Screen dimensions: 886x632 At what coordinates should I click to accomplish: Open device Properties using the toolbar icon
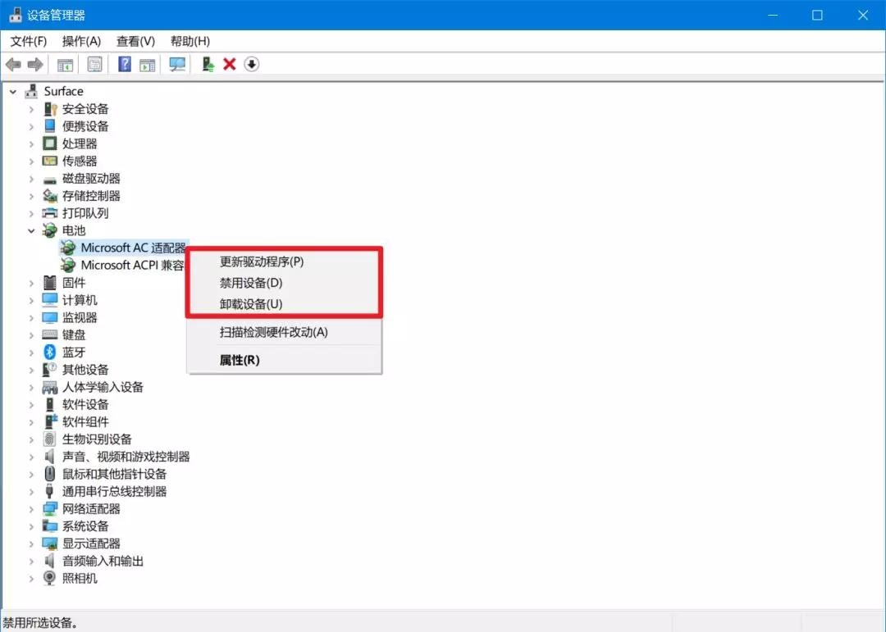(x=94, y=64)
